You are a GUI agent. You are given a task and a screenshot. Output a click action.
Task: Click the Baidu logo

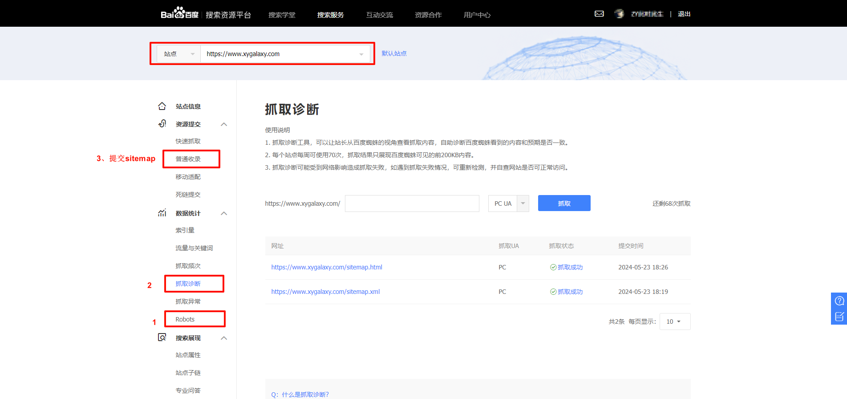coord(179,14)
